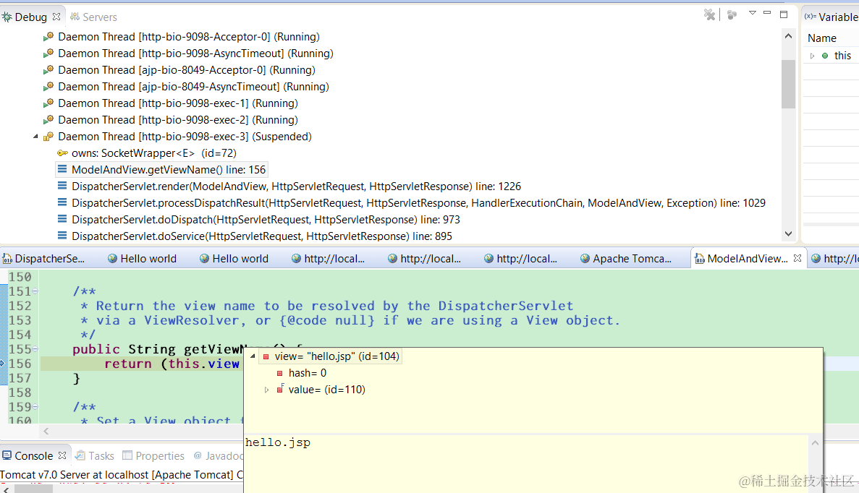Click the Name column header in Variables
The height and width of the screenshot is (493, 859).
tap(822, 38)
